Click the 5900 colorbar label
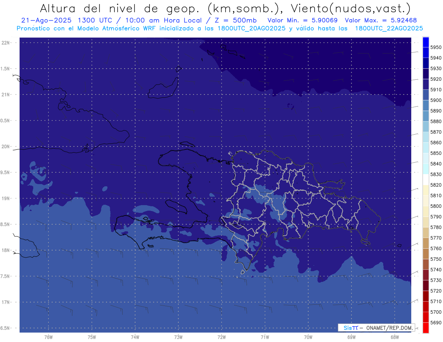443x342 pixels. pyautogui.click(x=436, y=100)
